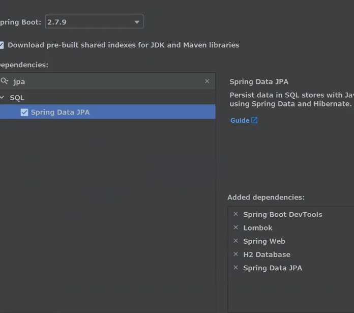Select Spring Web in added dependencies list
The image size is (354, 313).
[264, 241]
